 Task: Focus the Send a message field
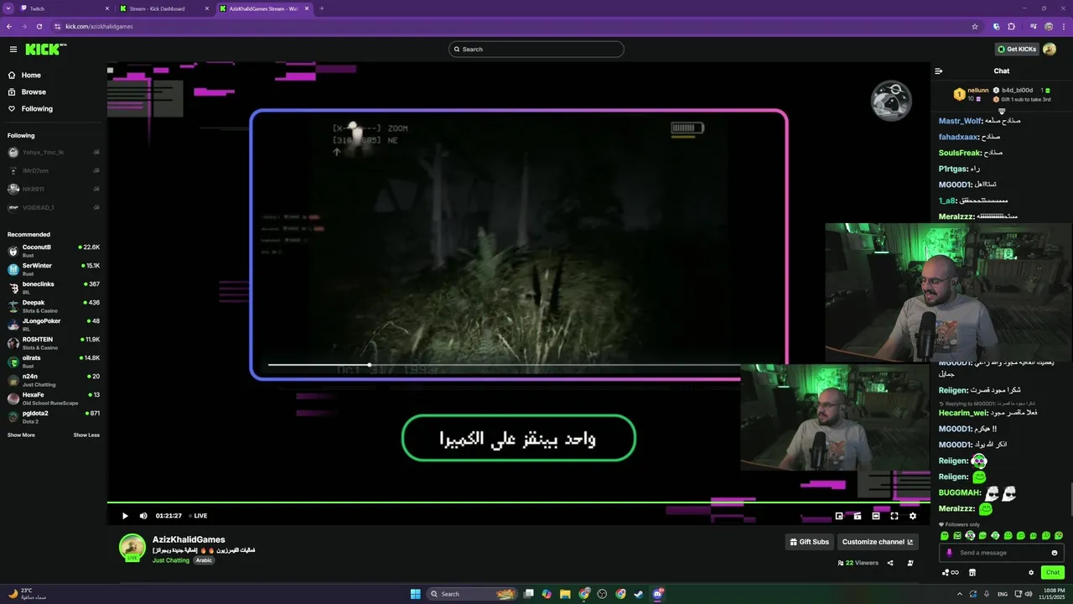pos(1001,553)
